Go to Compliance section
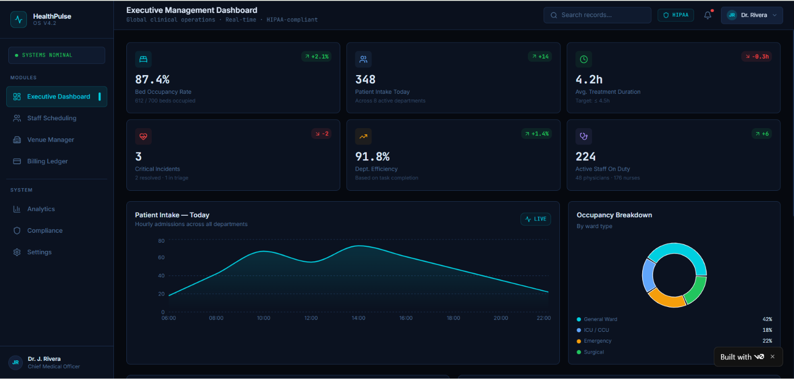The image size is (794, 379). click(57, 231)
